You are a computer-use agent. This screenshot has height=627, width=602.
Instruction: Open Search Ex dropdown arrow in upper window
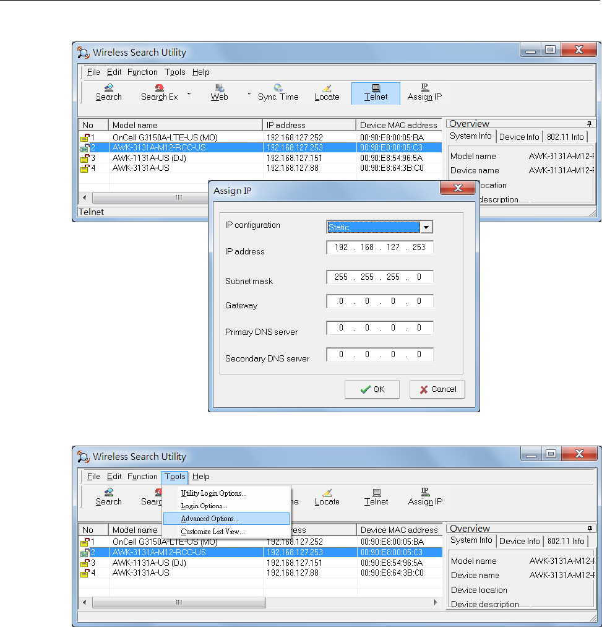coord(189,94)
